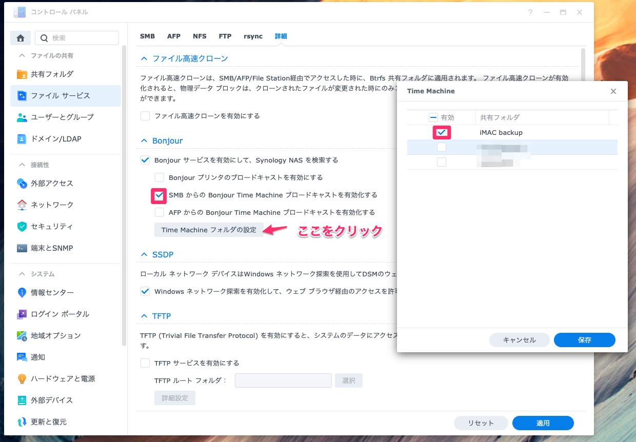Click the 情報センター info icon

tap(22, 292)
